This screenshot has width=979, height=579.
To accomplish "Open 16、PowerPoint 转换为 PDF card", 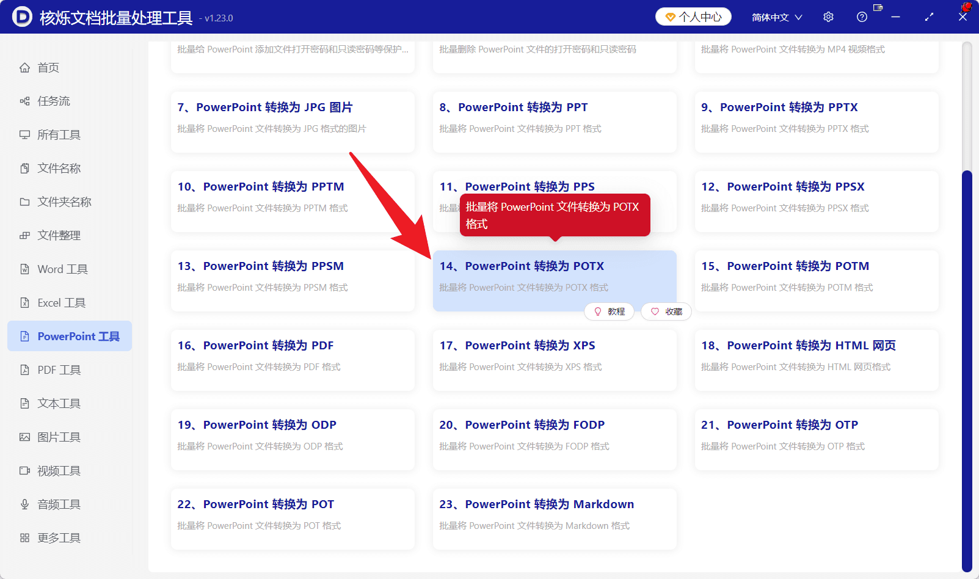I will tap(293, 360).
